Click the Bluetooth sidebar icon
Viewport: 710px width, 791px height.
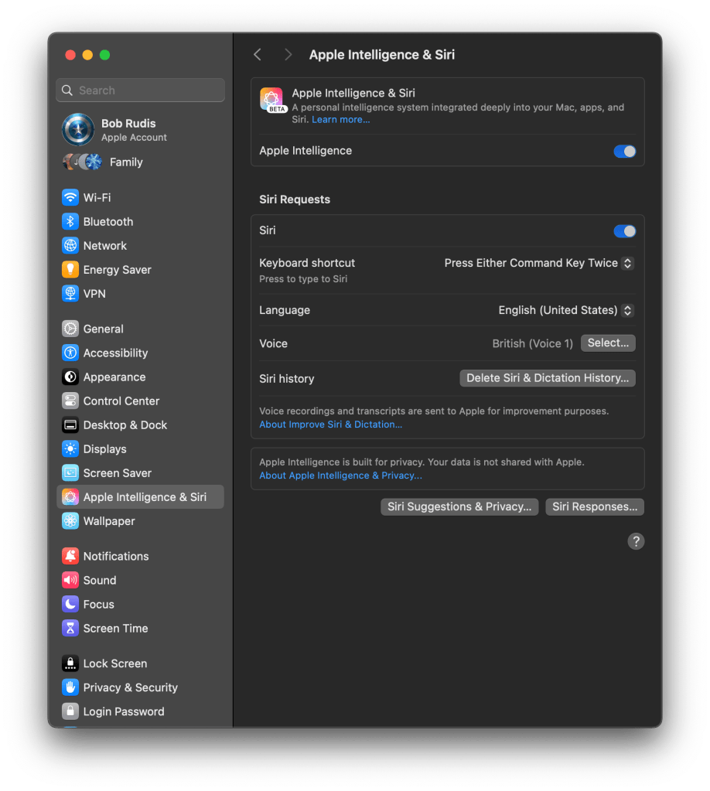pyautogui.click(x=70, y=221)
